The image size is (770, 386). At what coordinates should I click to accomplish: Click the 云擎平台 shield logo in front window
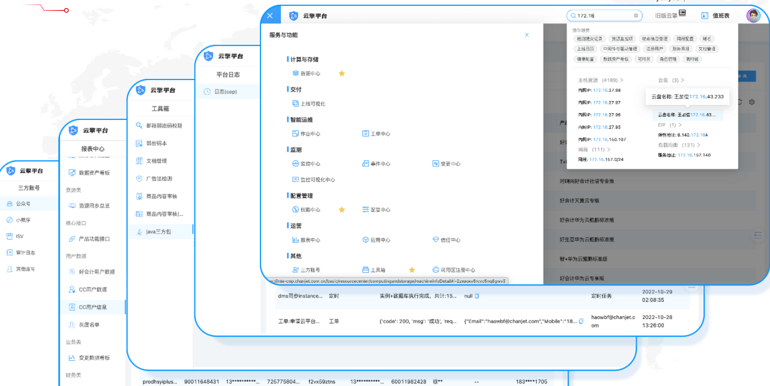[294, 16]
